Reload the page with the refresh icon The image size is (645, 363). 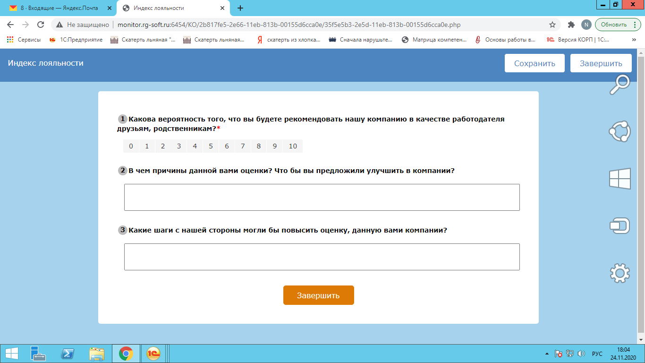(x=41, y=25)
